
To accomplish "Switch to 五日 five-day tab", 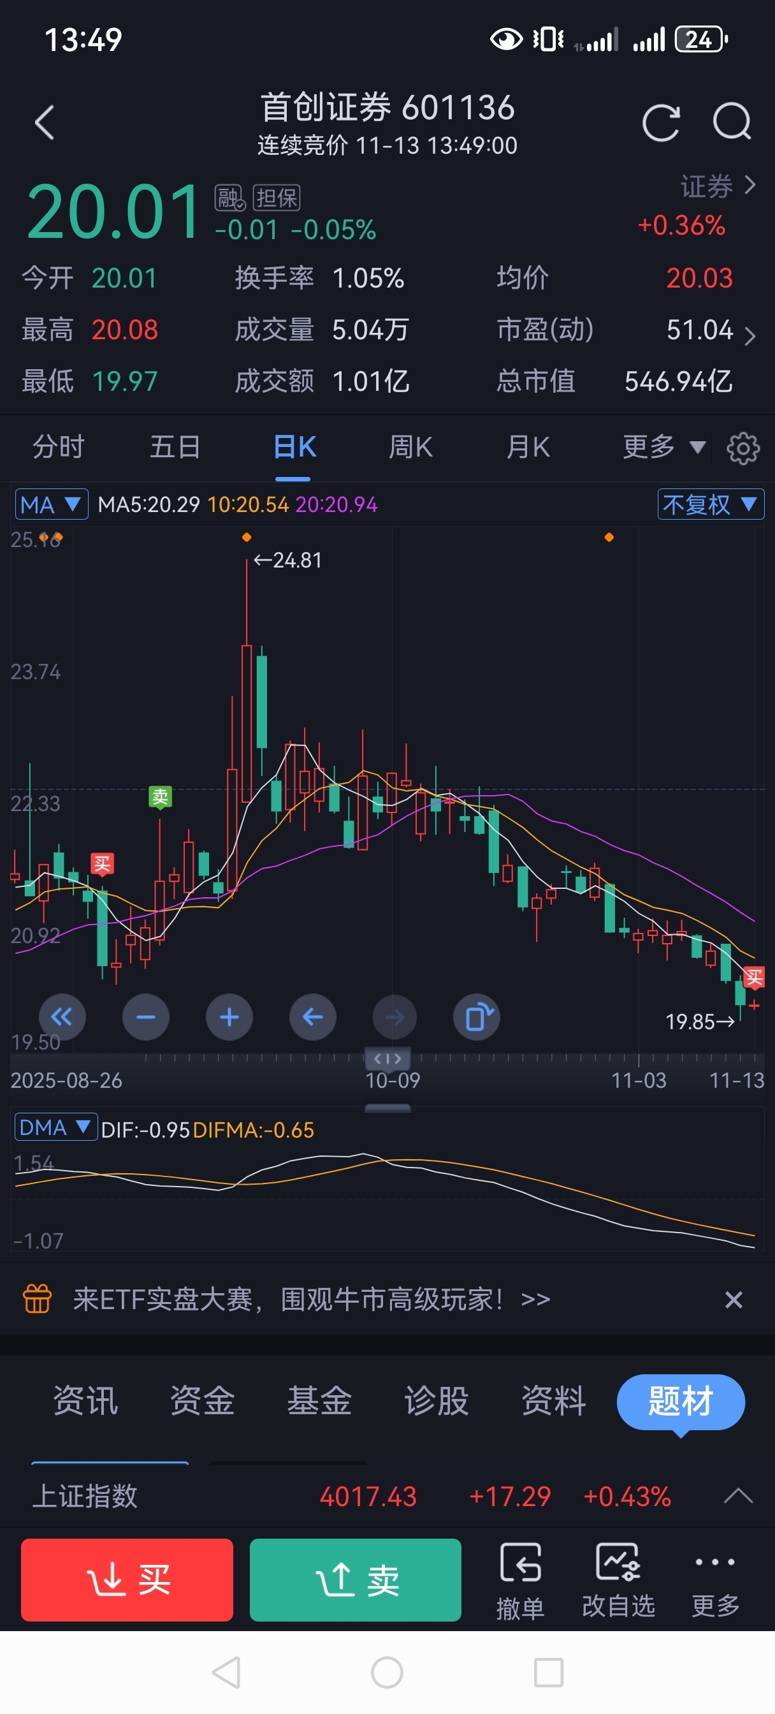I will 175,446.
